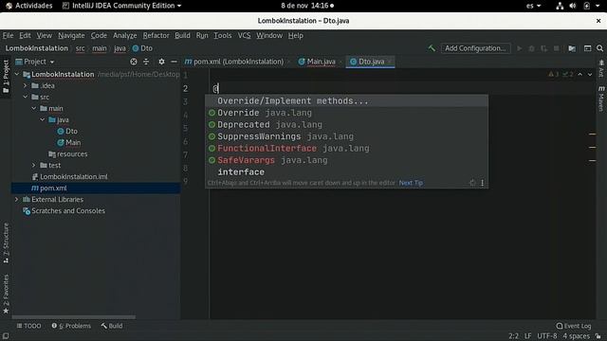Click the tool windows quick-access icon bottom-left

click(x=6, y=336)
